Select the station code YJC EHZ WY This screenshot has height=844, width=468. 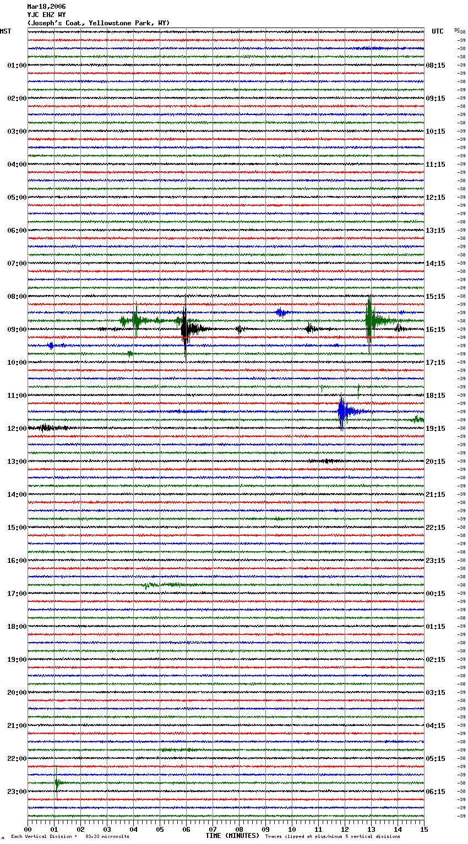[x=46, y=15]
